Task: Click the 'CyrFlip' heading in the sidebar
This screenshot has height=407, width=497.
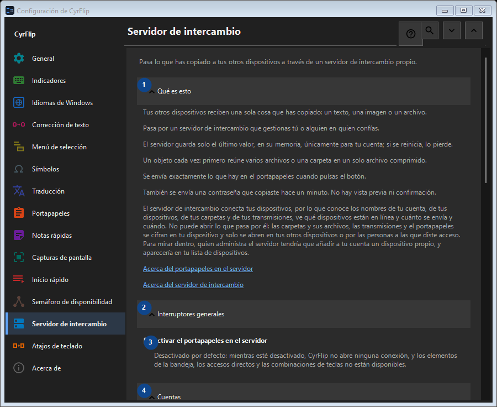Action: (25, 34)
